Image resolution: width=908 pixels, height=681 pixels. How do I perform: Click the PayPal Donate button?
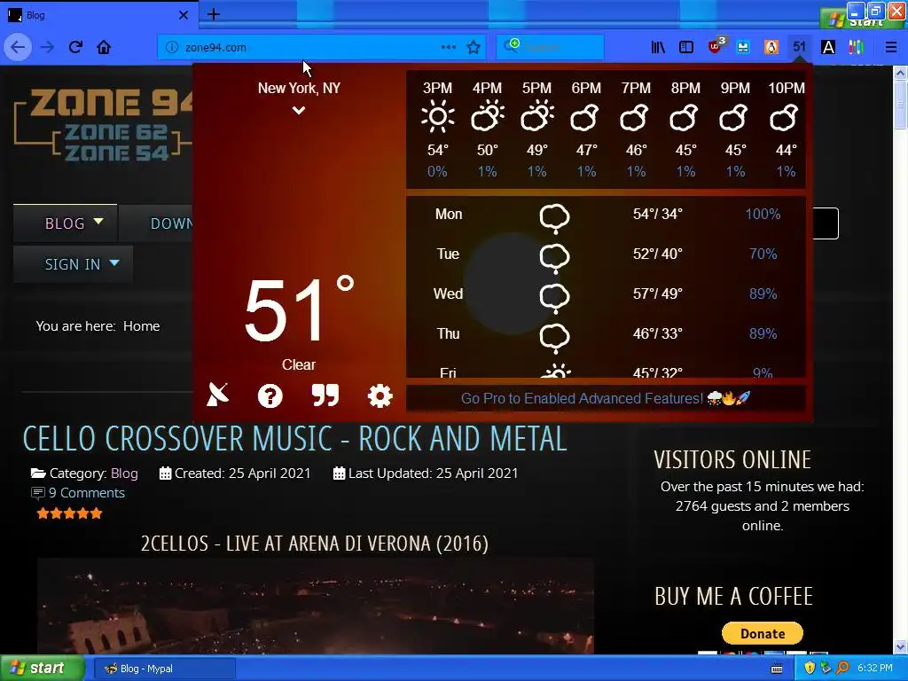click(x=762, y=633)
